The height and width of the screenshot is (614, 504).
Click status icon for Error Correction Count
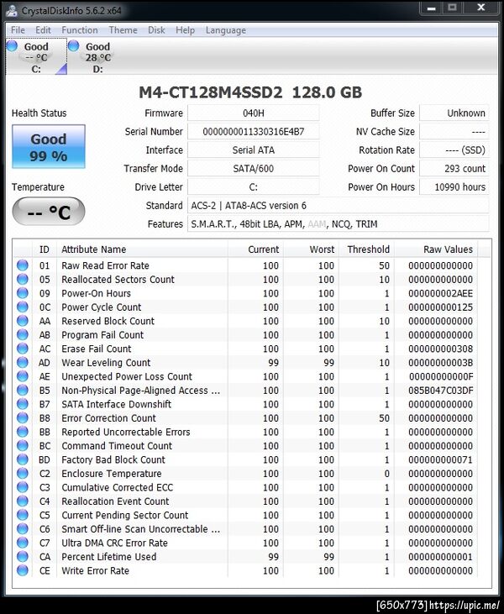click(23, 417)
